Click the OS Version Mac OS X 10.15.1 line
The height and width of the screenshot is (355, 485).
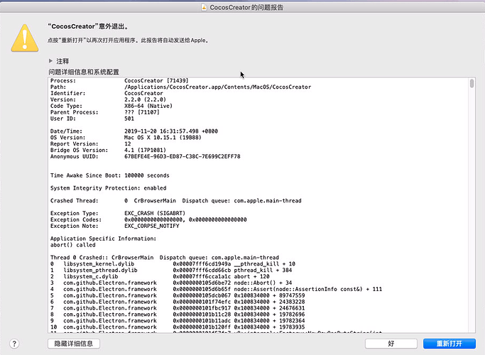[126, 137]
